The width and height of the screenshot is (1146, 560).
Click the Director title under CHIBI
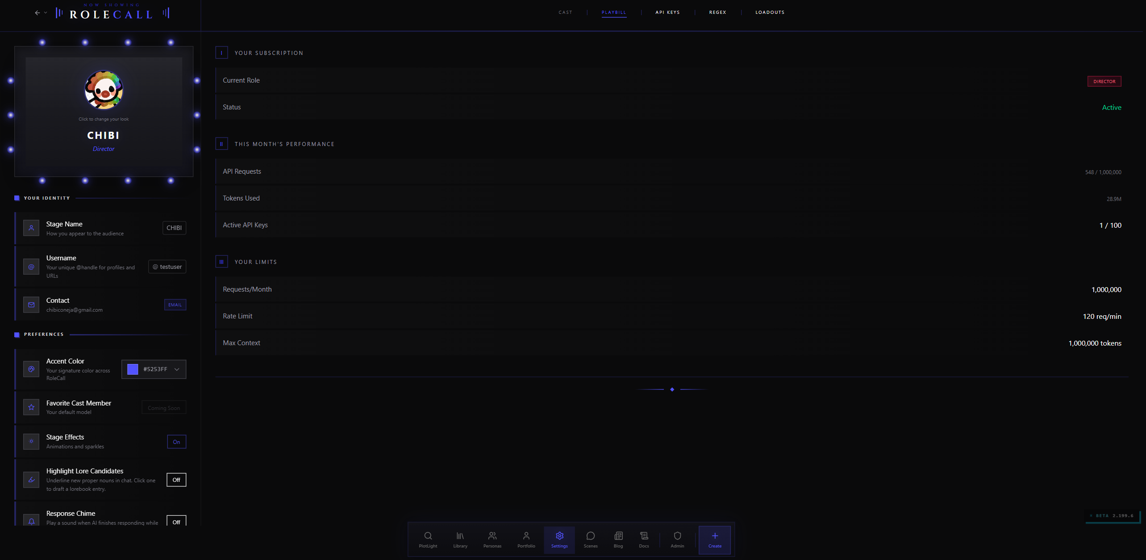tap(104, 149)
